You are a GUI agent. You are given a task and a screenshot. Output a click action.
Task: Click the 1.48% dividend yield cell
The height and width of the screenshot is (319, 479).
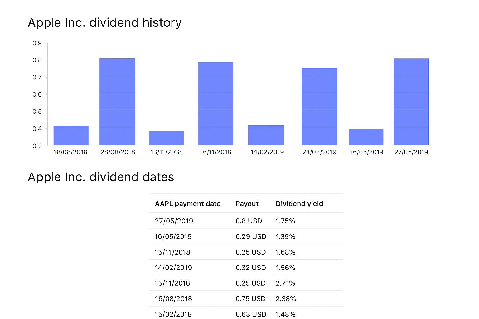tap(285, 314)
